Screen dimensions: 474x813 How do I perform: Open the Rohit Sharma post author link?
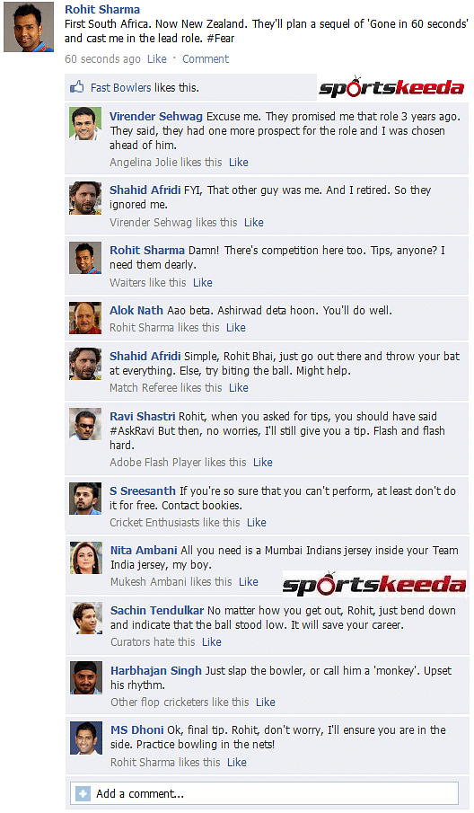coord(102,9)
